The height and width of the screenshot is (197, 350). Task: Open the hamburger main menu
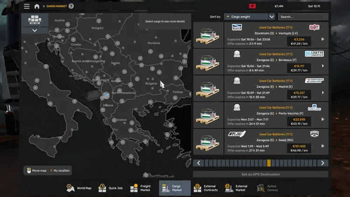tap(27, 6)
